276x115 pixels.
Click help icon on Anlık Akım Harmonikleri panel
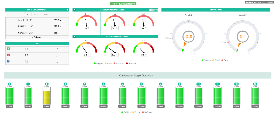[74, 37]
